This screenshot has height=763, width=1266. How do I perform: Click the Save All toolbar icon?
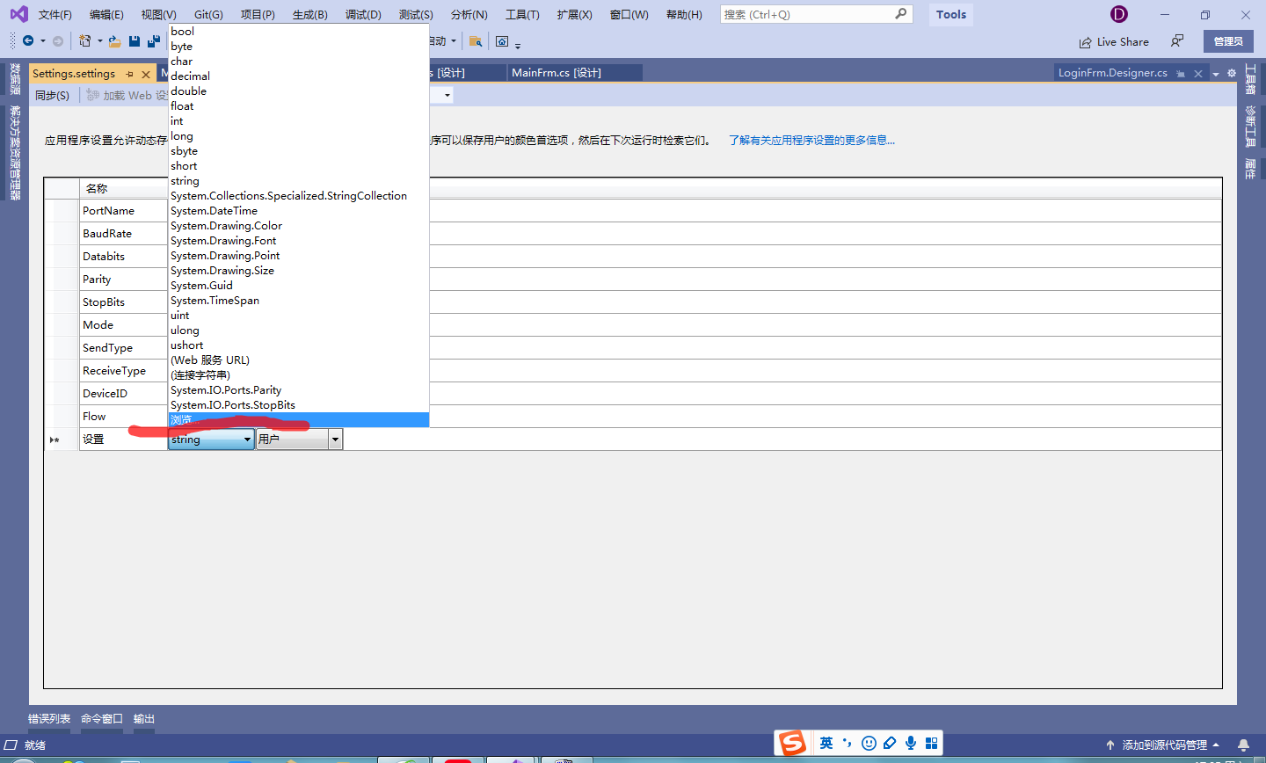tap(154, 41)
